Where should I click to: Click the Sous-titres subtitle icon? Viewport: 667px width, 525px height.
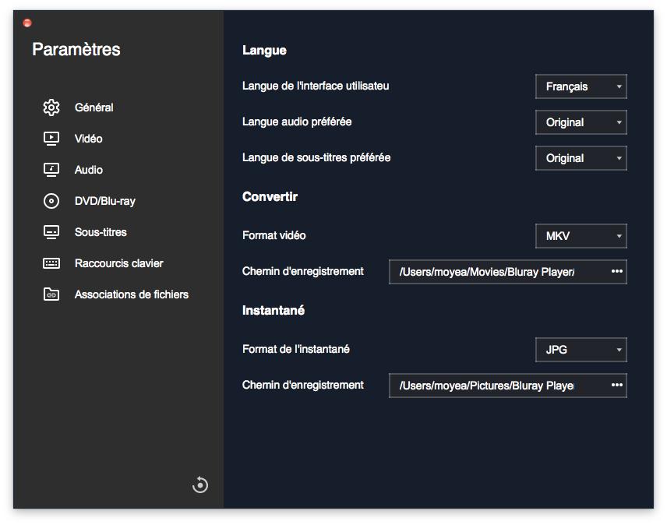coord(51,232)
